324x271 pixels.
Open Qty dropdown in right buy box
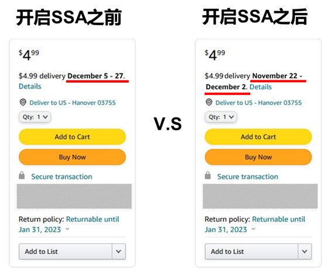220,117
